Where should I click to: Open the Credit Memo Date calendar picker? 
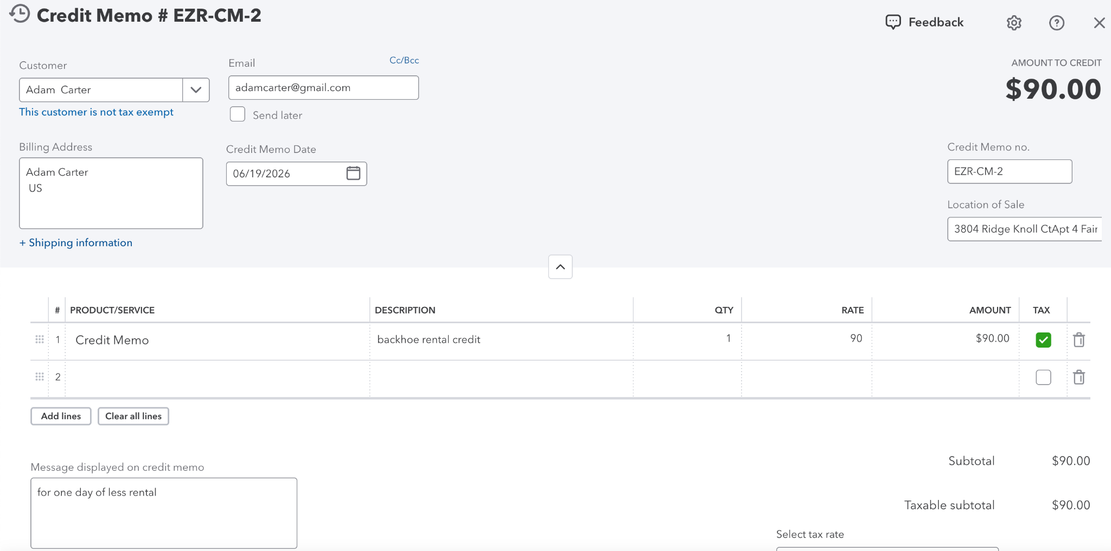353,173
